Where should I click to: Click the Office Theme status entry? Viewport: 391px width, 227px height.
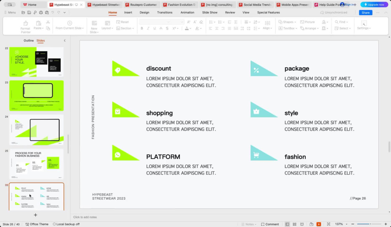[37, 224]
